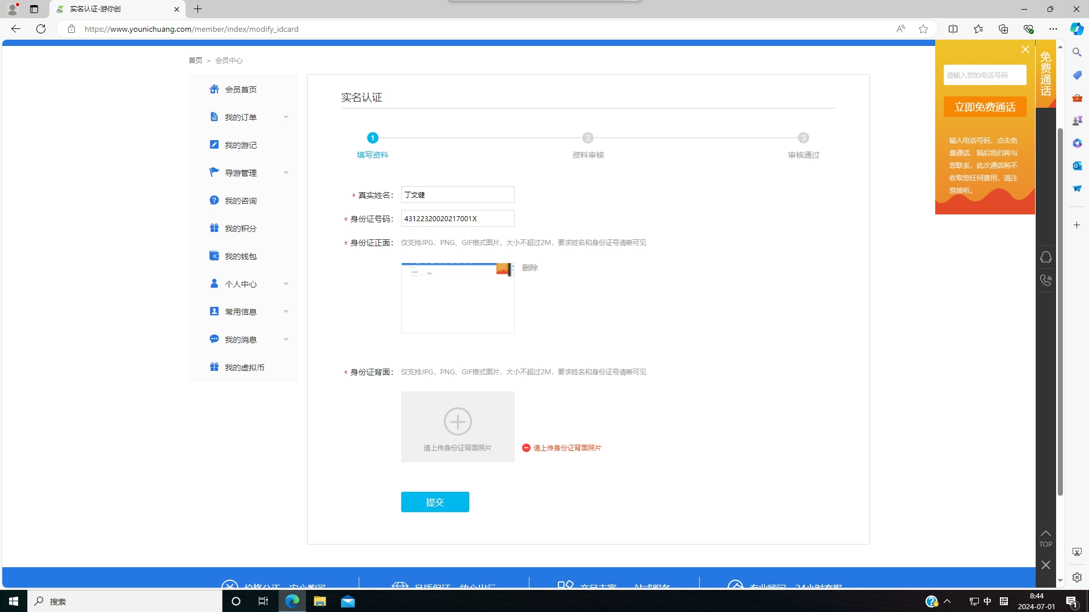
Task: Click the customer service headset icon
Action: (x=1045, y=258)
